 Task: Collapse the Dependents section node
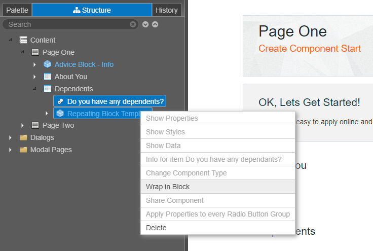pos(35,89)
